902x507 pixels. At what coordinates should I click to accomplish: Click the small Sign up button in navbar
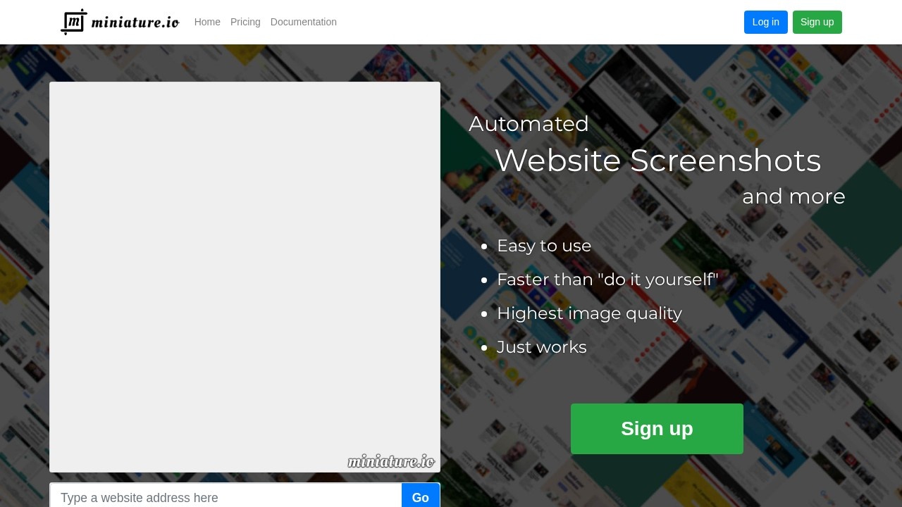click(817, 22)
